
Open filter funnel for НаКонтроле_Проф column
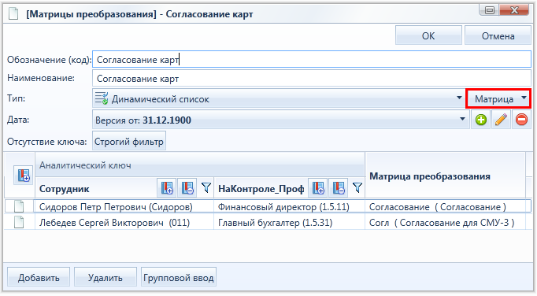[357, 187]
